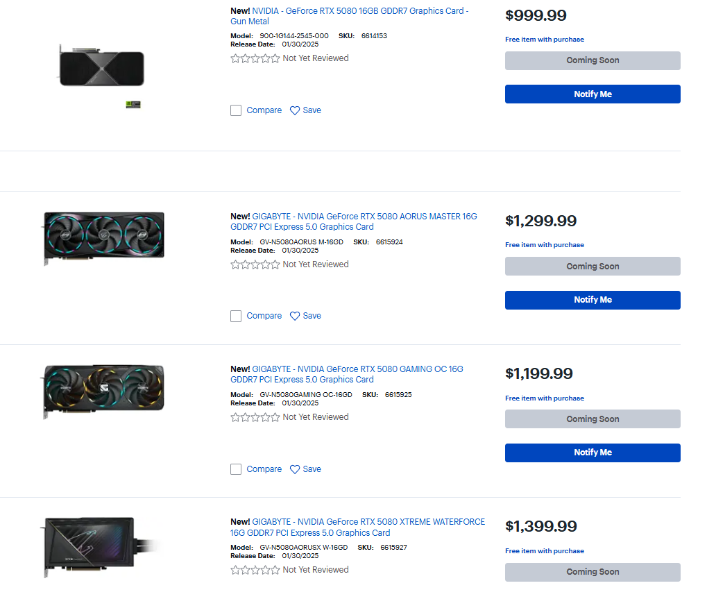
Task: Click the star rating of AORUS MASTER card
Action: (x=255, y=264)
